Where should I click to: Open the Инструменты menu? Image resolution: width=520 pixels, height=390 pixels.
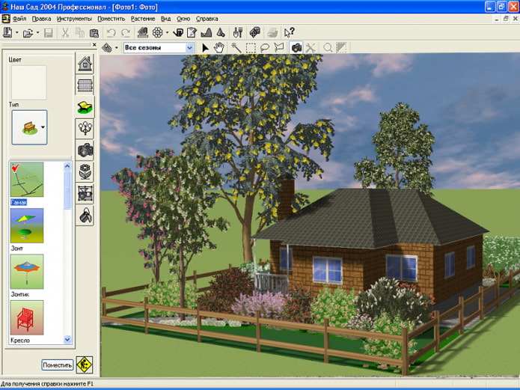[74, 19]
